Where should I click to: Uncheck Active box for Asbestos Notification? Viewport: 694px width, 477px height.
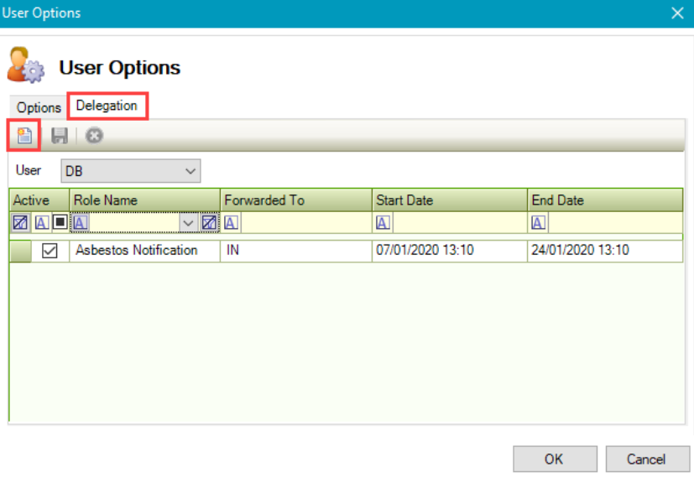point(50,251)
